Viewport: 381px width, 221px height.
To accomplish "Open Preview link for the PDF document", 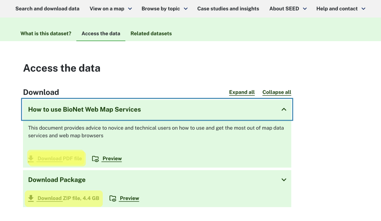I will [x=112, y=159].
